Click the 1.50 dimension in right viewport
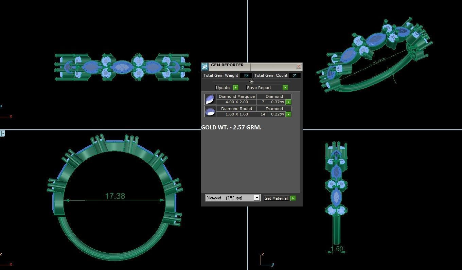Image resolution: width=462 pixels, height=270 pixels. coord(337,249)
